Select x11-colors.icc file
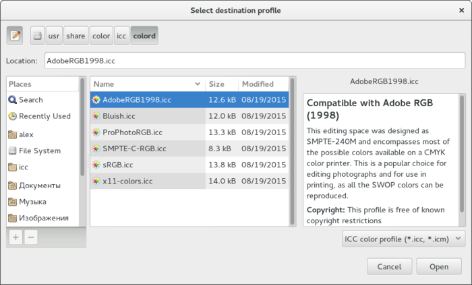 (189, 181)
